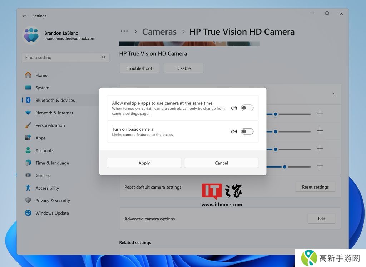The height and width of the screenshot is (267, 366).
Task: Click the search magnifier icon
Action: tap(104, 57)
